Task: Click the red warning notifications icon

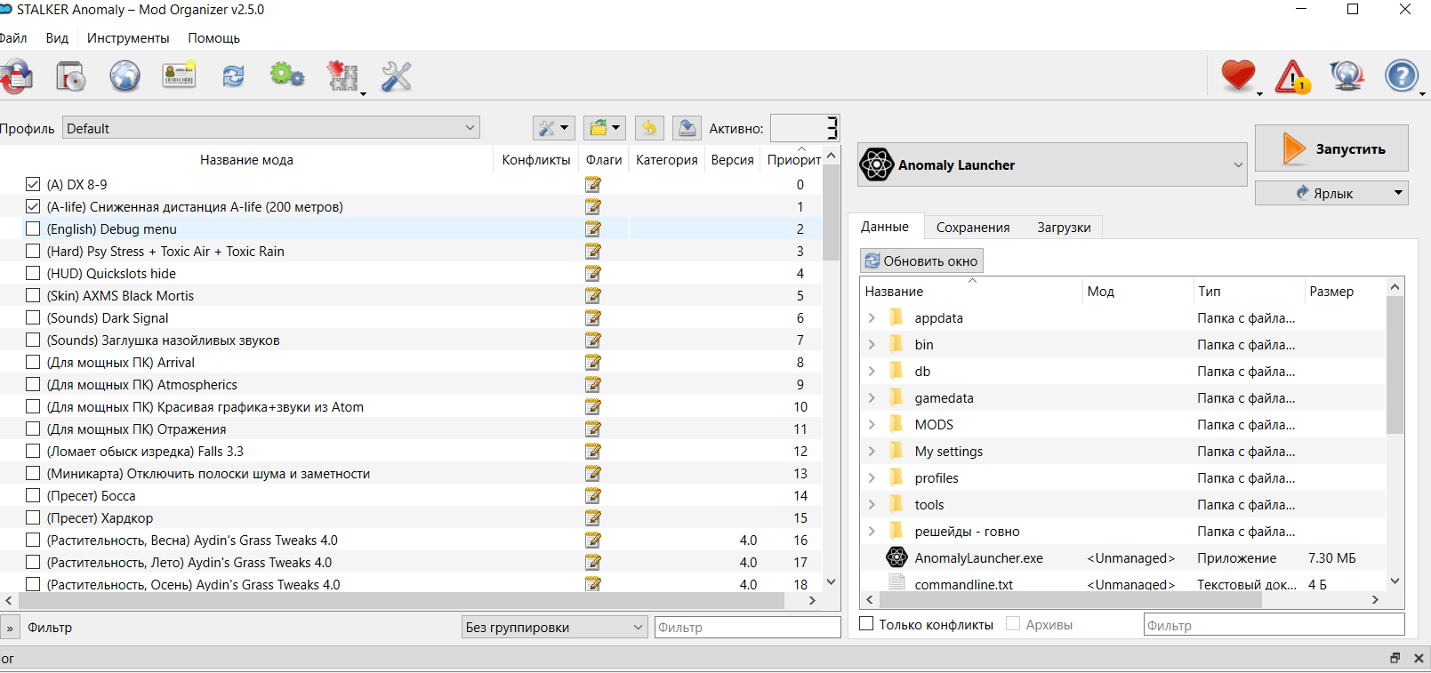Action: click(1292, 77)
